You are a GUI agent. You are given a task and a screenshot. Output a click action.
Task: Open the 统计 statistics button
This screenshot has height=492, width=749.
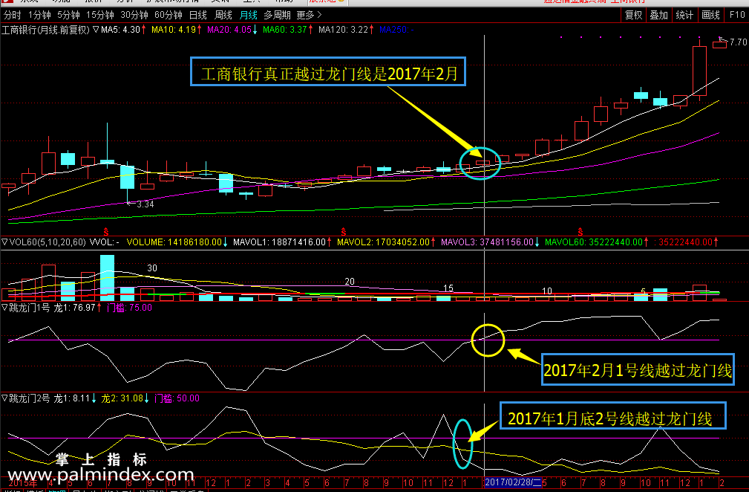(684, 16)
